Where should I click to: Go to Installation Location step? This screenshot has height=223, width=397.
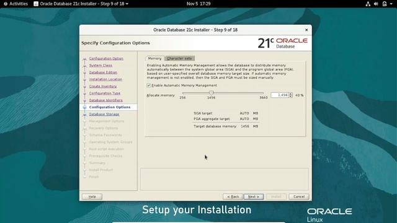click(x=105, y=79)
